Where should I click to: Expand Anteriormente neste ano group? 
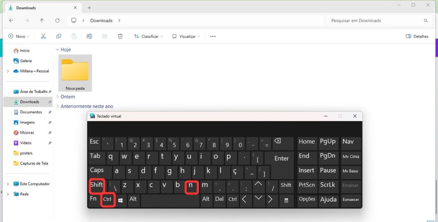coord(57,106)
